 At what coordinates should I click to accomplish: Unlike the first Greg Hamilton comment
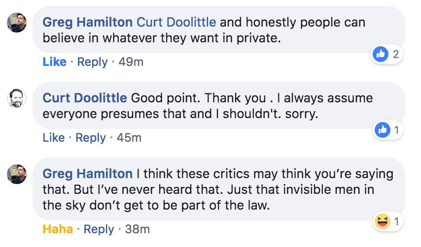54,62
